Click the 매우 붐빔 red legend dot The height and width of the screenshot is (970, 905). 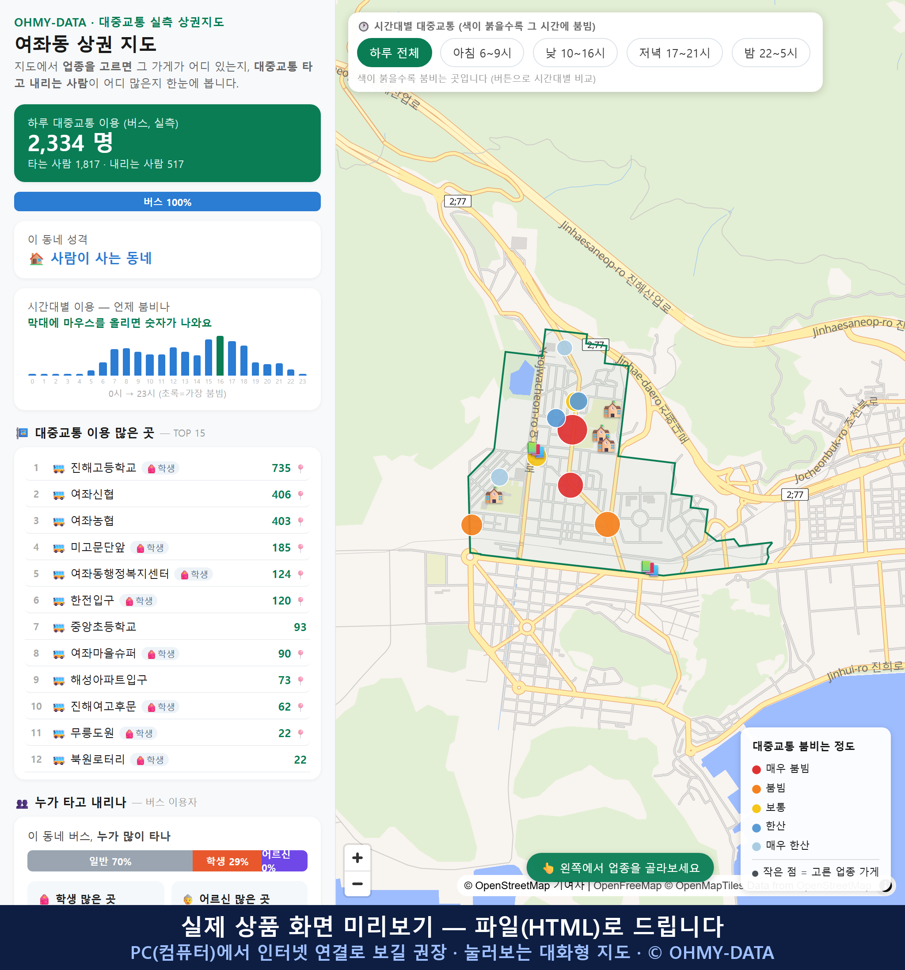pos(756,769)
